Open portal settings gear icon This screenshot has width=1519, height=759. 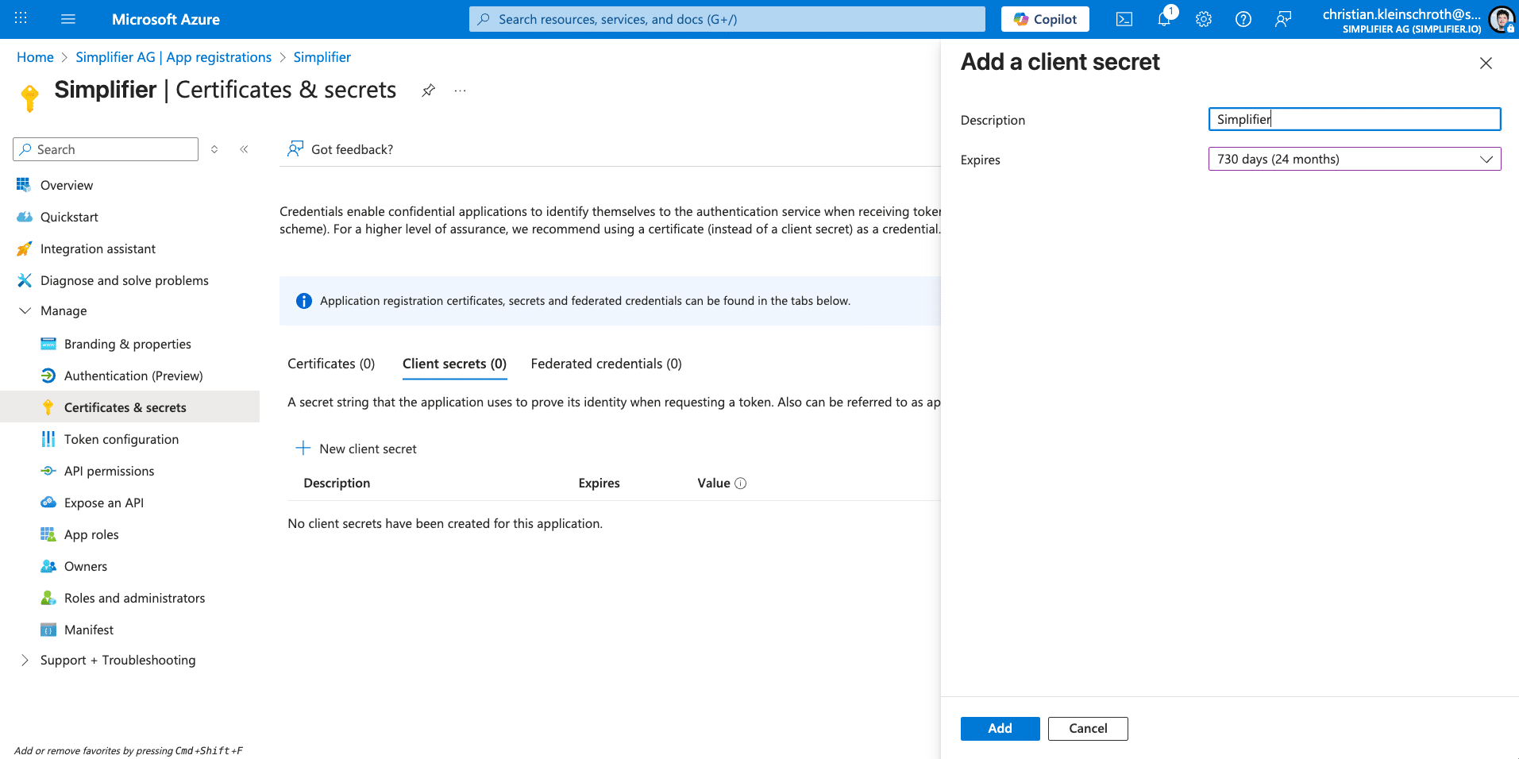1204,19
